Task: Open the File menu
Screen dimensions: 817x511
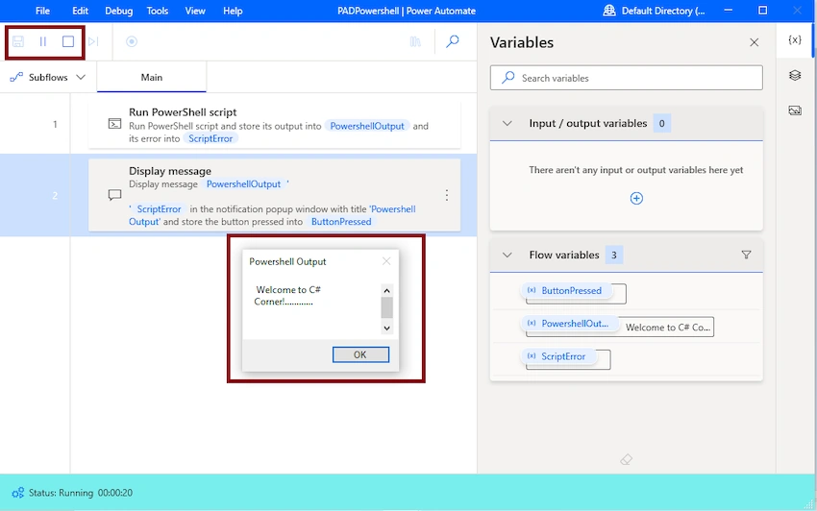Action: 42,11
